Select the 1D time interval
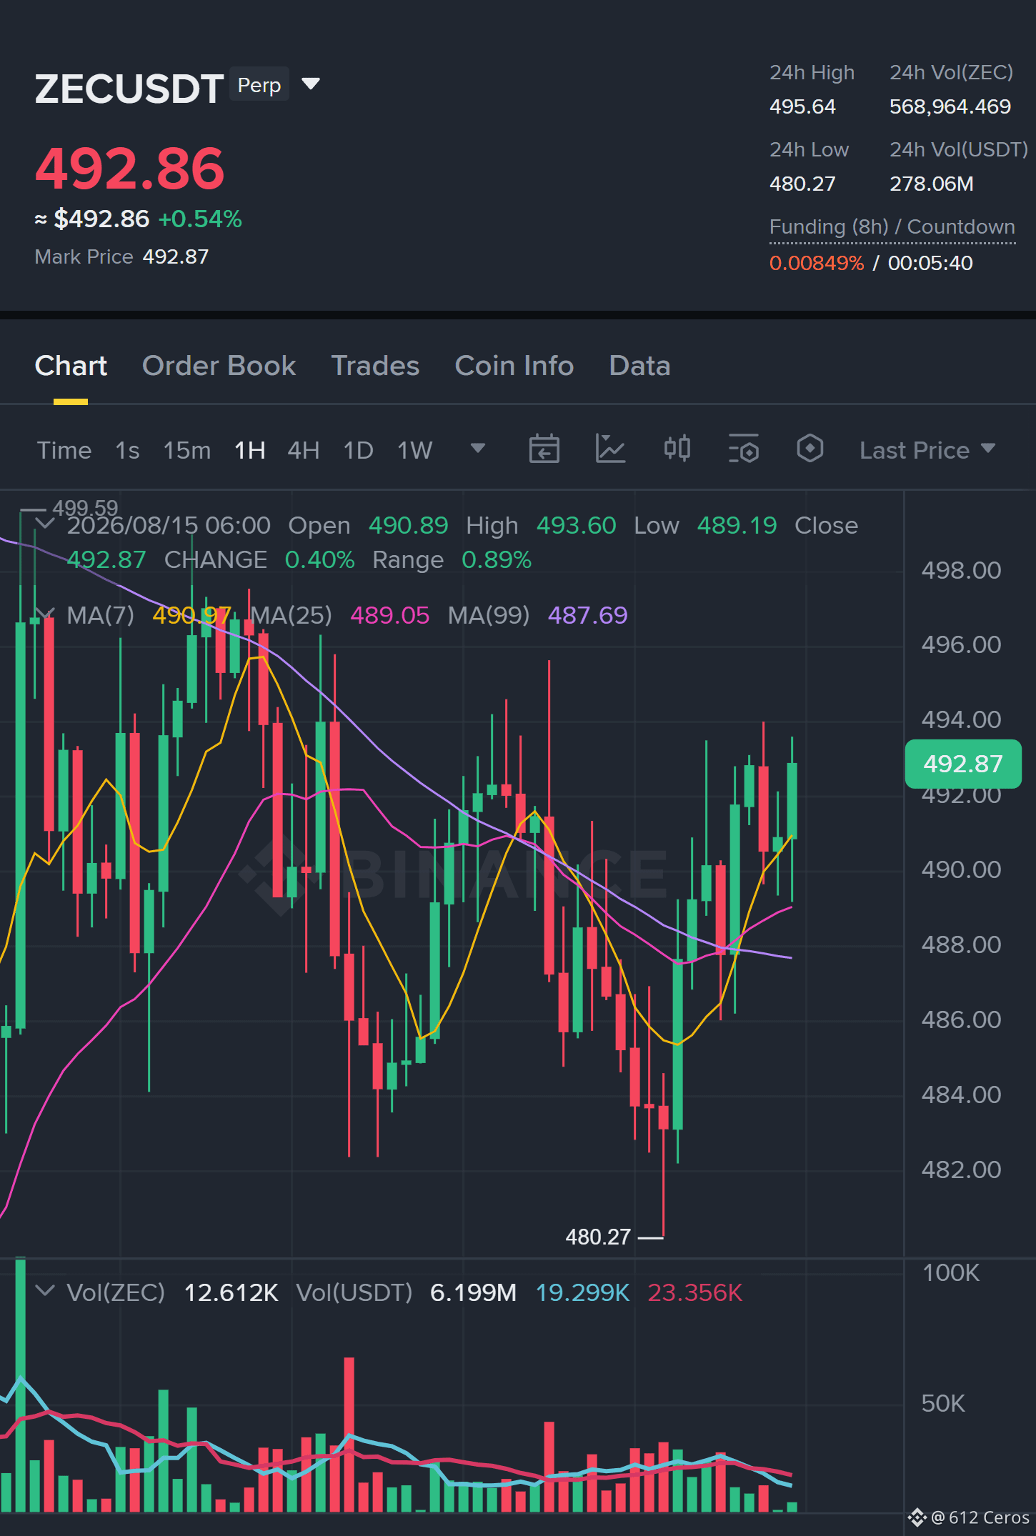The width and height of the screenshot is (1036, 1536). [x=358, y=450]
